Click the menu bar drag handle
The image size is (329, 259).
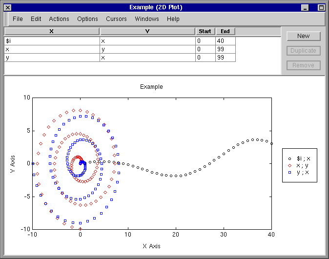[x=6, y=19]
